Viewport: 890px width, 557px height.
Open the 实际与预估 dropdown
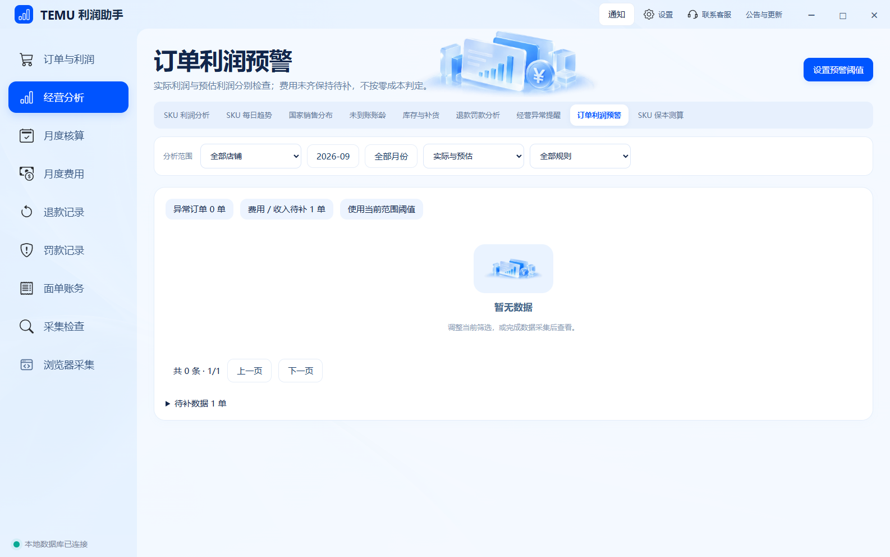tap(474, 156)
